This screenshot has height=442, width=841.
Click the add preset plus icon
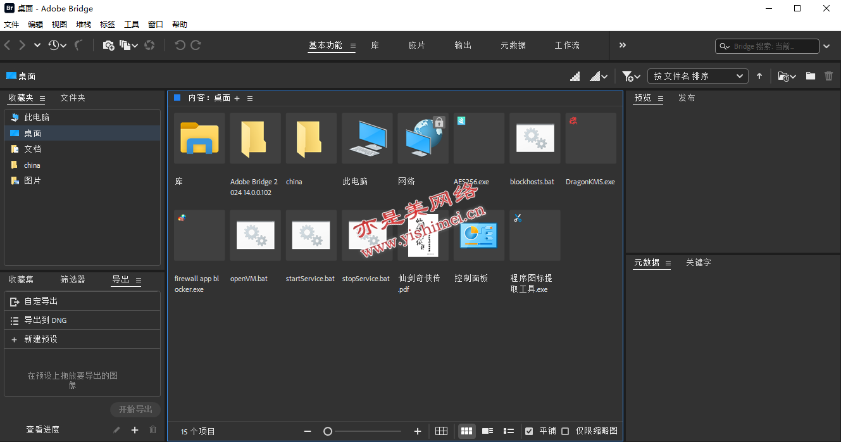tap(135, 430)
